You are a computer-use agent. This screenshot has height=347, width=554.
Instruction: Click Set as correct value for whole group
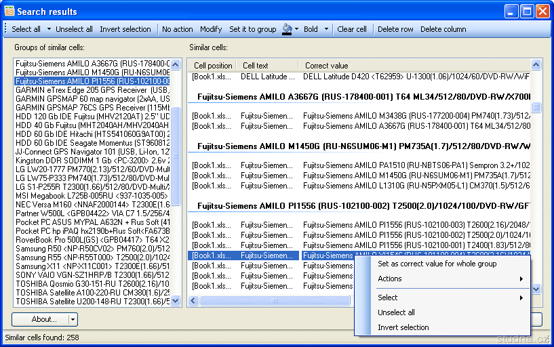437,264
